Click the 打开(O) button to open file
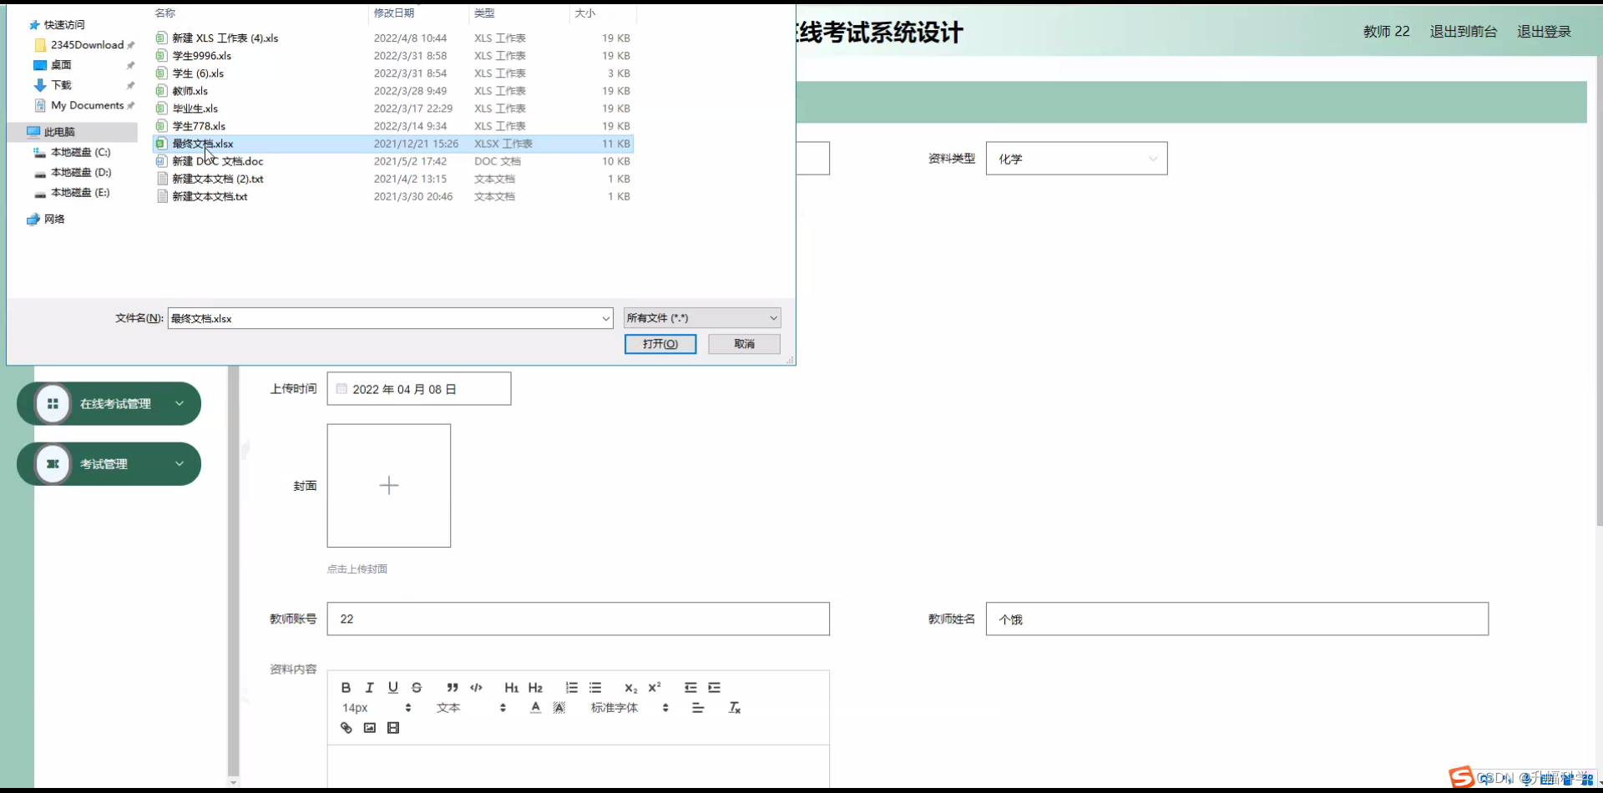1603x793 pixels. click(x=660, y=343)
